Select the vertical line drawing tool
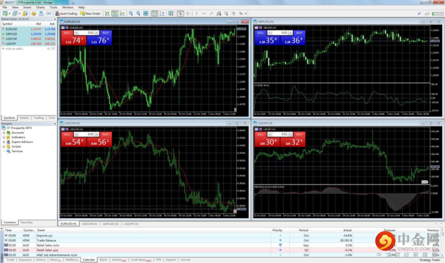Image resolution: width=445 pixels, height=263 pixels. pos(196,13)
